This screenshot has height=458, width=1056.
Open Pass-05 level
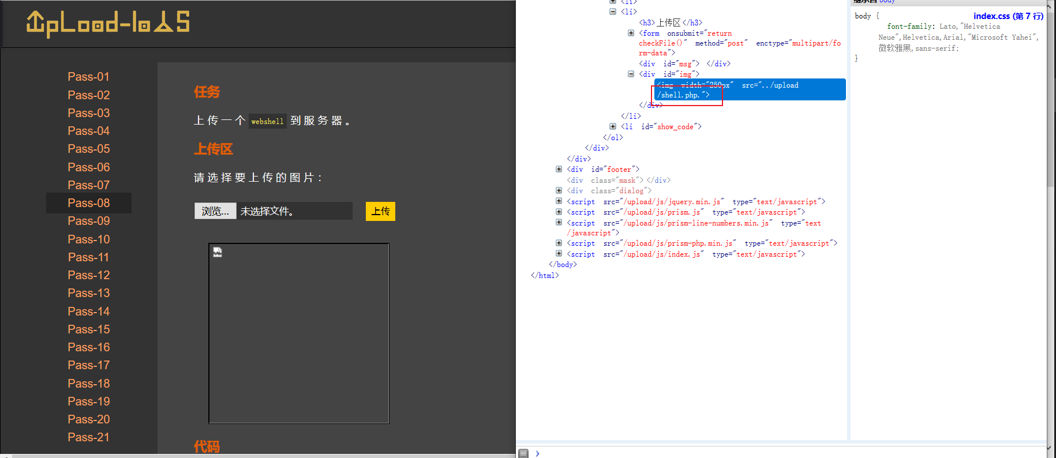88,149
